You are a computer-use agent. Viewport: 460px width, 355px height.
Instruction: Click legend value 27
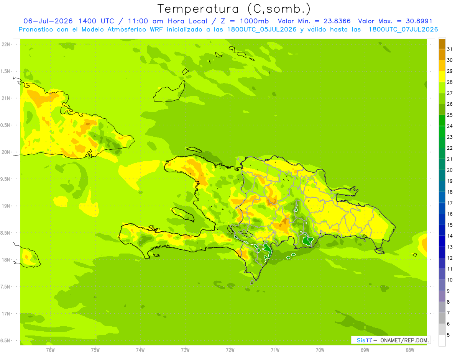(450, 93)
